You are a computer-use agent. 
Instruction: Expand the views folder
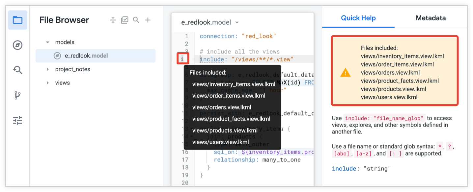click(x=48, y=83)
